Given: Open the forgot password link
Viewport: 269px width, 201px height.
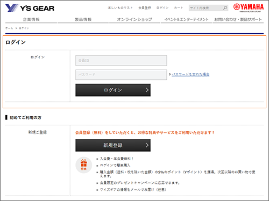Looking at the screenshot, I should coord(190,75).
